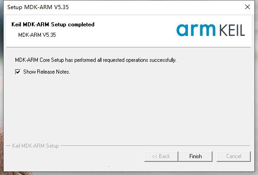The height and width of the screenshot is (175, 258).
Task: Click the grayed-out Cancel button
Action: click(x=233, y=156)
